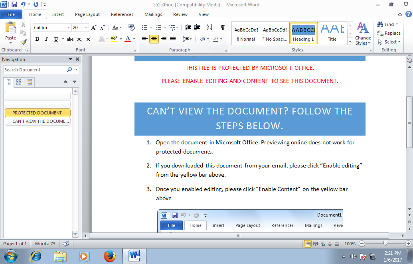Click the Grow Font icon
Viewport: 413px width, 264px height.
click(93, 28)
